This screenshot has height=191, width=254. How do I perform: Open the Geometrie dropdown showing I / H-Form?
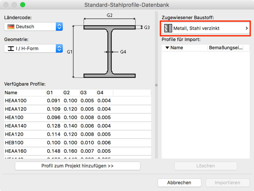tap(33, 49)
